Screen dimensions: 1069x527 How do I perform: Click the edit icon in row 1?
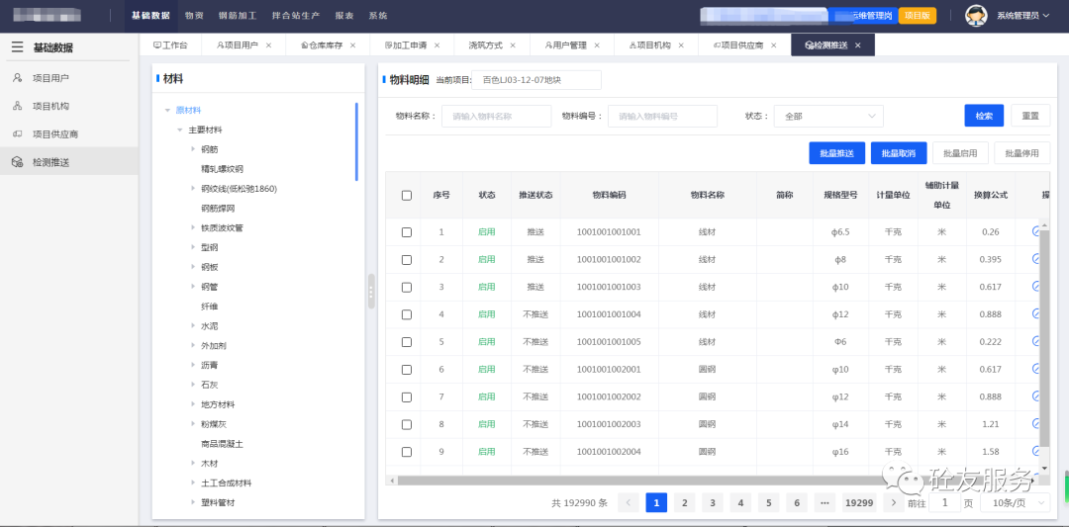coord(1036,231)
